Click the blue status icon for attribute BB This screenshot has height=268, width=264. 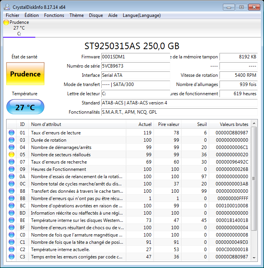pos(12,199)
